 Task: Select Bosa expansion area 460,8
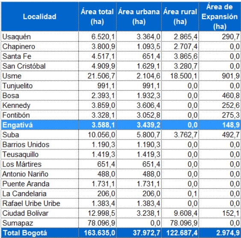[x=220, y=95]
